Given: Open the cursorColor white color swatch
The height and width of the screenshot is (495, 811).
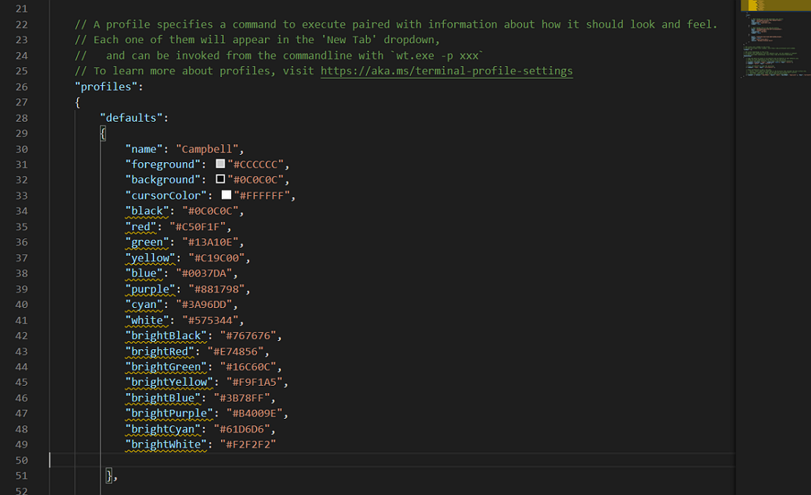Looking at the screenshot, I should pyautogui.click(x=226, y=195).
